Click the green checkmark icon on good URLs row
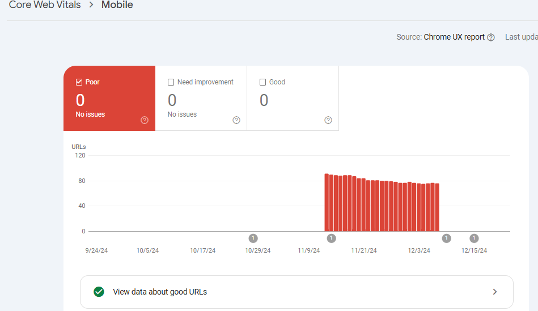The image size is (538, 311). click(99, 292)
